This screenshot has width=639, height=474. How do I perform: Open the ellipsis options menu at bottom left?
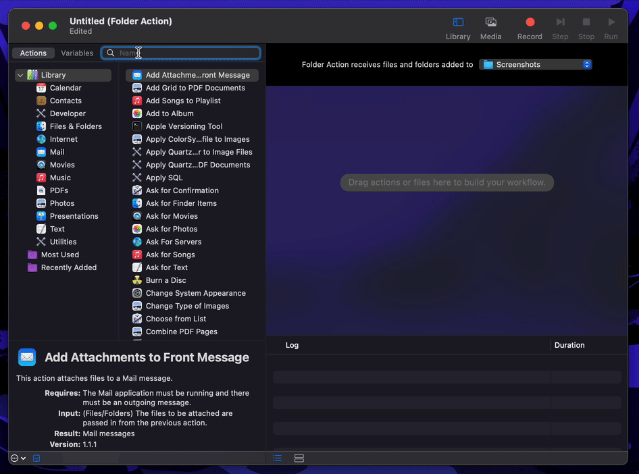coord(18,458)
